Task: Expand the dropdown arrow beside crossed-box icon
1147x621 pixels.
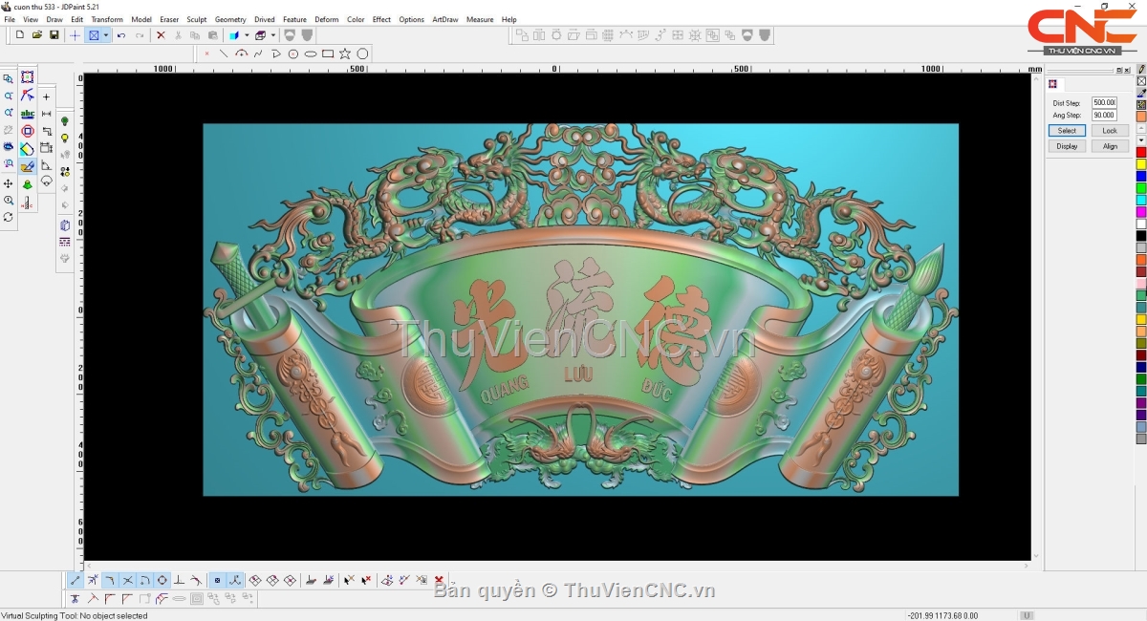Action: (106, 35)
